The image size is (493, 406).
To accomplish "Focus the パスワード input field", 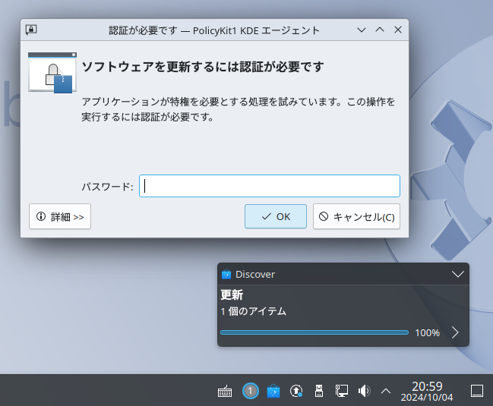I will (270, 186).
